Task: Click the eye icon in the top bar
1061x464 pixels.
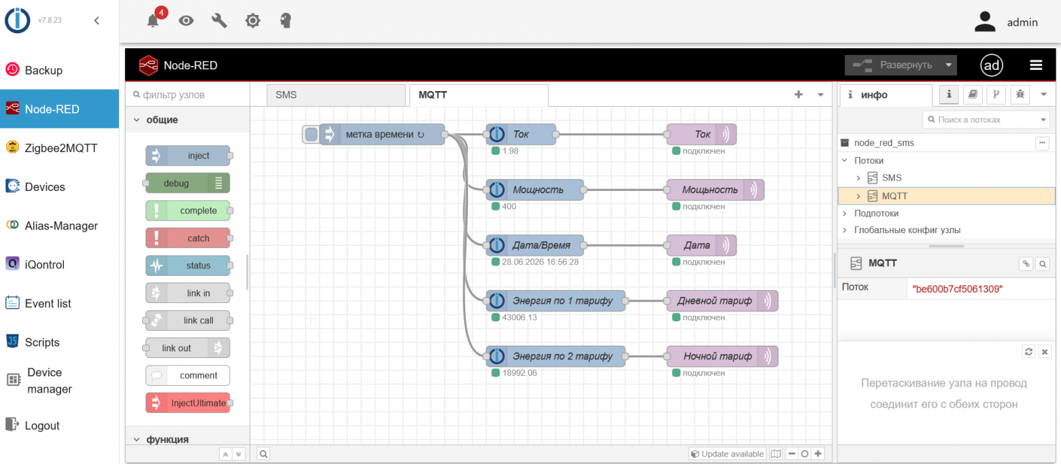Action: pos(186,20)
